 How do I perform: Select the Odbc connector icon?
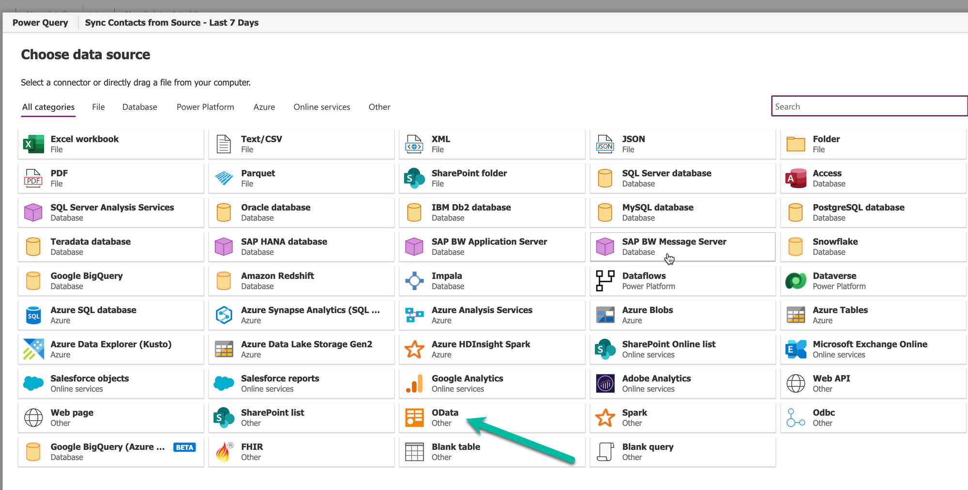[796, 418]
